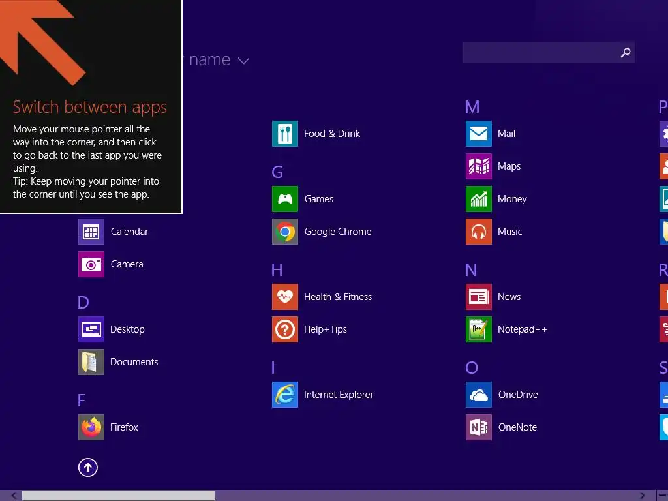This screenshot has height=501, width=668.
Task: Jump to the letter D group header
Action: (83, 303)
